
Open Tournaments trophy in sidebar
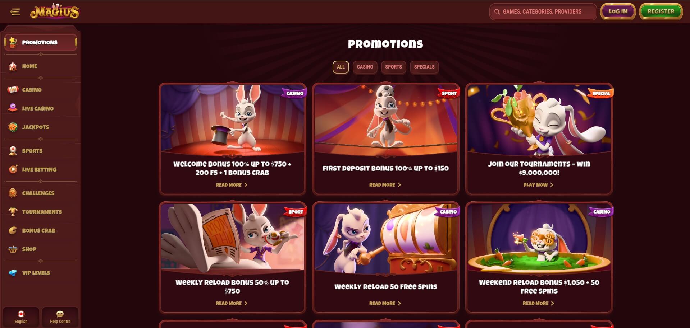(13, 212)
